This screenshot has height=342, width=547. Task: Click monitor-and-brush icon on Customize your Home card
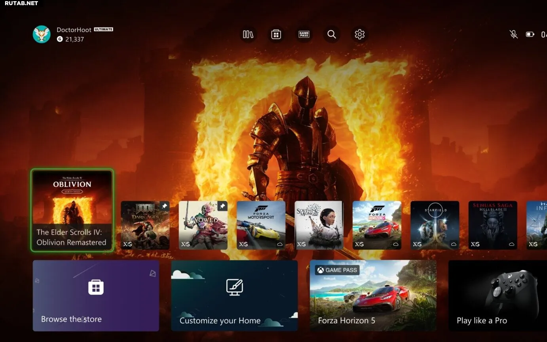point(234,287)
